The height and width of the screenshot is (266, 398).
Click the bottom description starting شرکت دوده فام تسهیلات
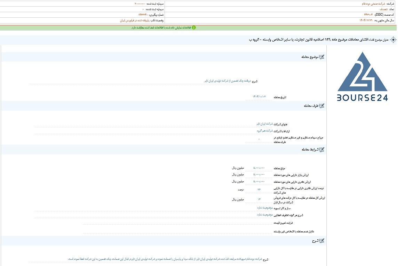[165, 259]
